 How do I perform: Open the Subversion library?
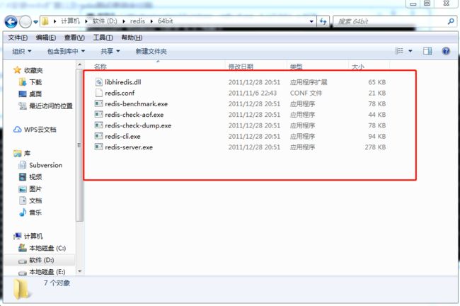[46, 165]
